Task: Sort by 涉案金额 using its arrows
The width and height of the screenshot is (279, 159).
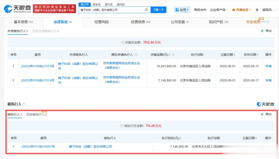Action: (x=169, y=55)
